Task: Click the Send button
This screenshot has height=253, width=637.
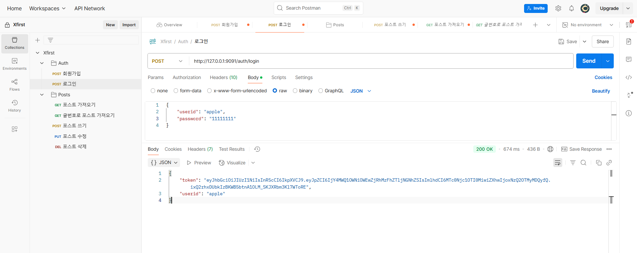Action: tap(589, 61)
